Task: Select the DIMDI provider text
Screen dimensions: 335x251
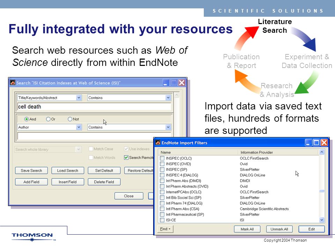Action: point(245,181)
